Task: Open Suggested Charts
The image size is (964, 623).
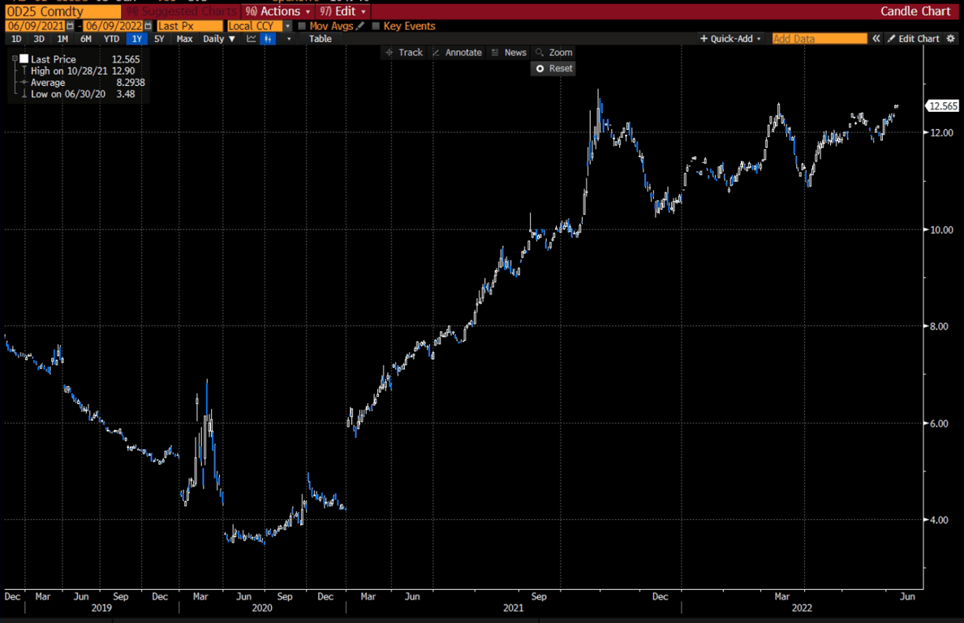Action: tap(182, 11)
